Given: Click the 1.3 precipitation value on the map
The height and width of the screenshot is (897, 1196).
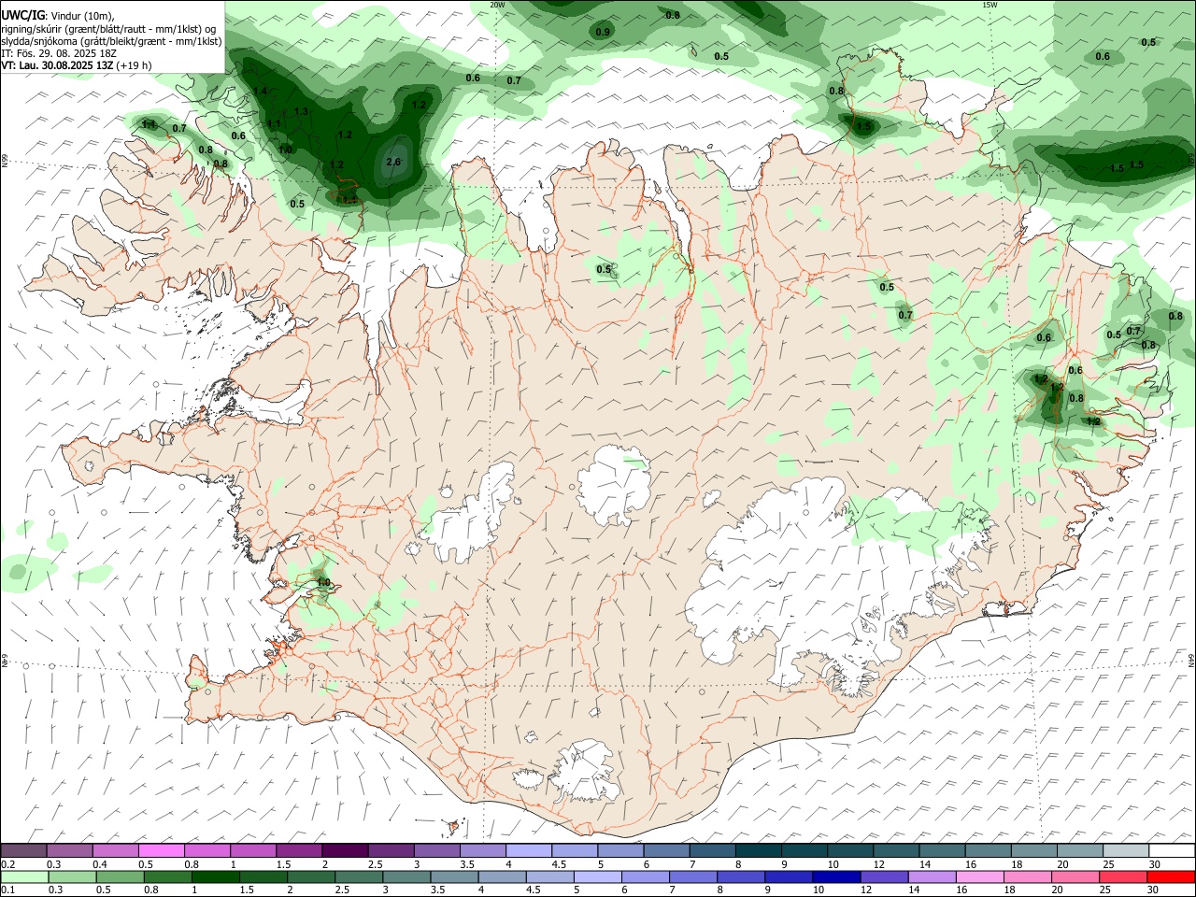Looking at the screenshot, I should coord(301,111).
